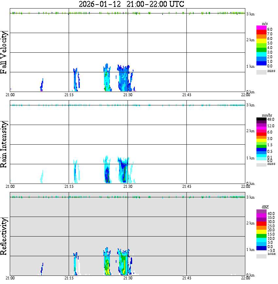Click the m/s unit heading of the legend
The image size is (278, 284).
pyautogui.click(x=265, y=24)
